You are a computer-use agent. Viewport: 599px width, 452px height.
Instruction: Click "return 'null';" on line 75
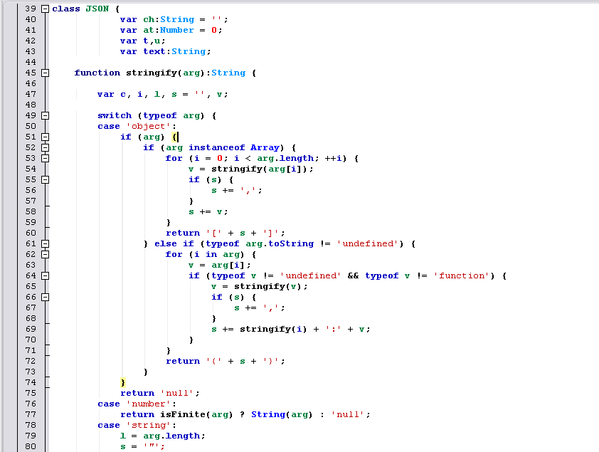159,393
